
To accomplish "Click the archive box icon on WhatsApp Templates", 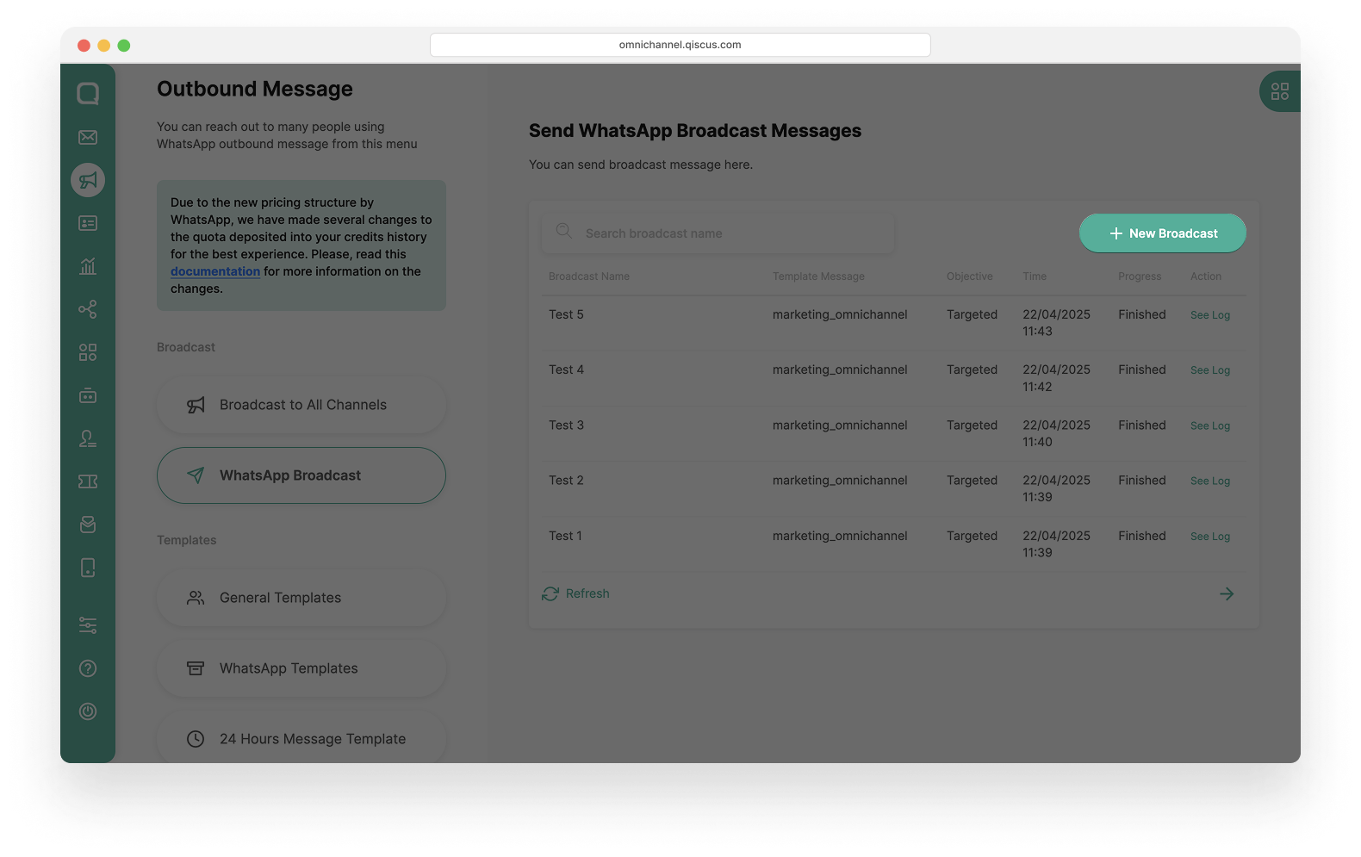I will 196,668.
